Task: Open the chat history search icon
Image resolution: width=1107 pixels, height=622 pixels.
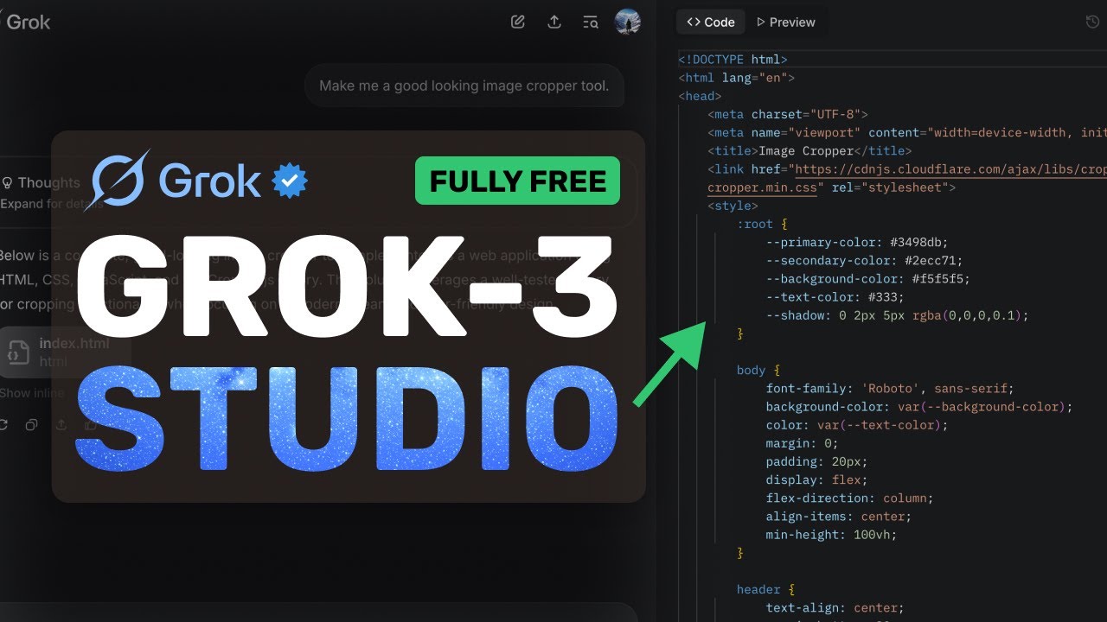Action: tap(591, 22)
